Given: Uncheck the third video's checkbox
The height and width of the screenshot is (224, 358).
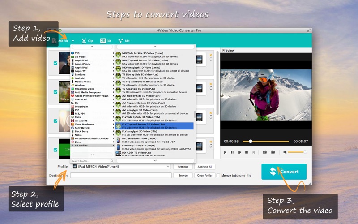Looking at the screenshot, I should (x=55, y=121).
